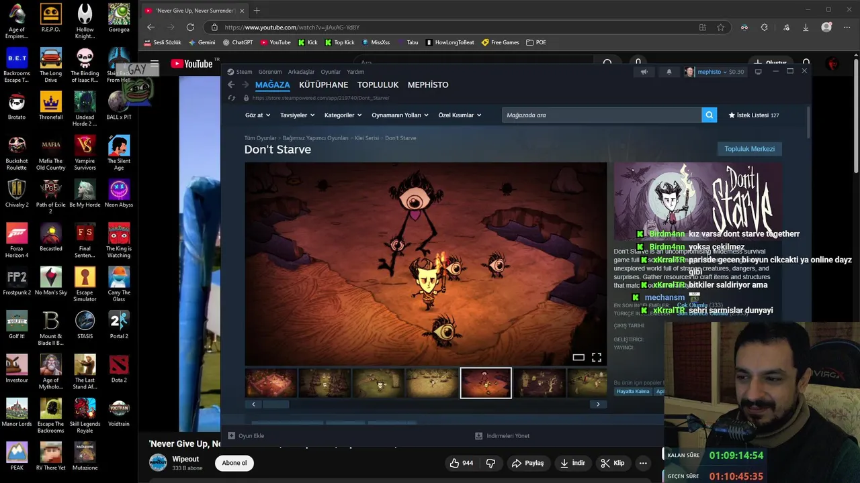Click in the Mağazada ara search field
860x483 pixels.
click(x=601, y=115)
